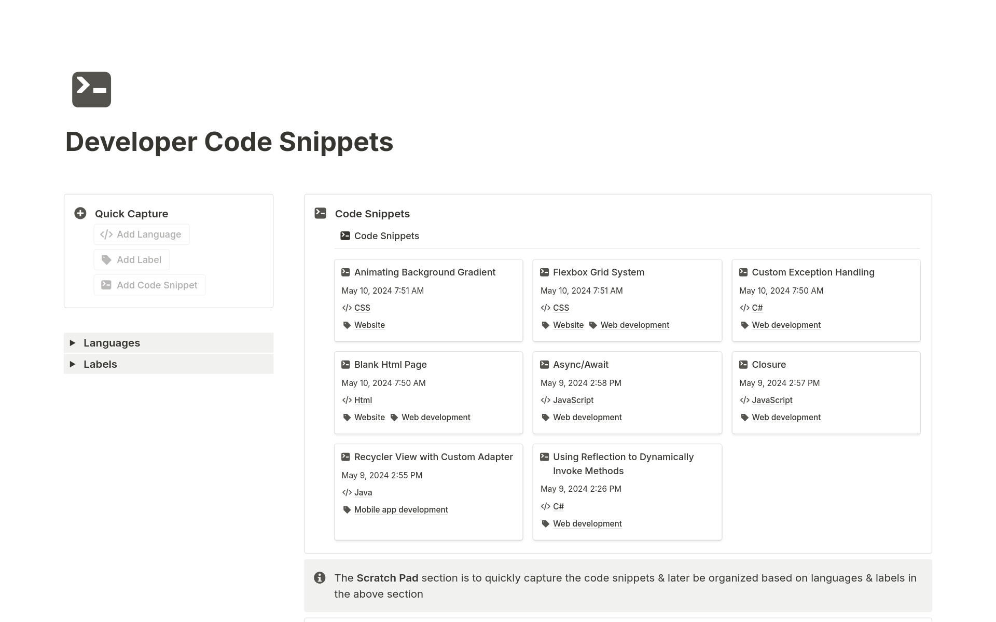Viewport: 996px width, 622px height.
Task: Click the JavaScript language link on Async/Await card
Action: tap(573, 400)
